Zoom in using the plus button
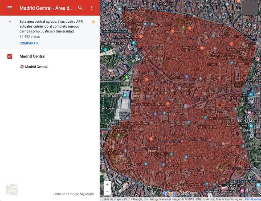The width and height of the screenshot is (261, 201). click(107, 184)
